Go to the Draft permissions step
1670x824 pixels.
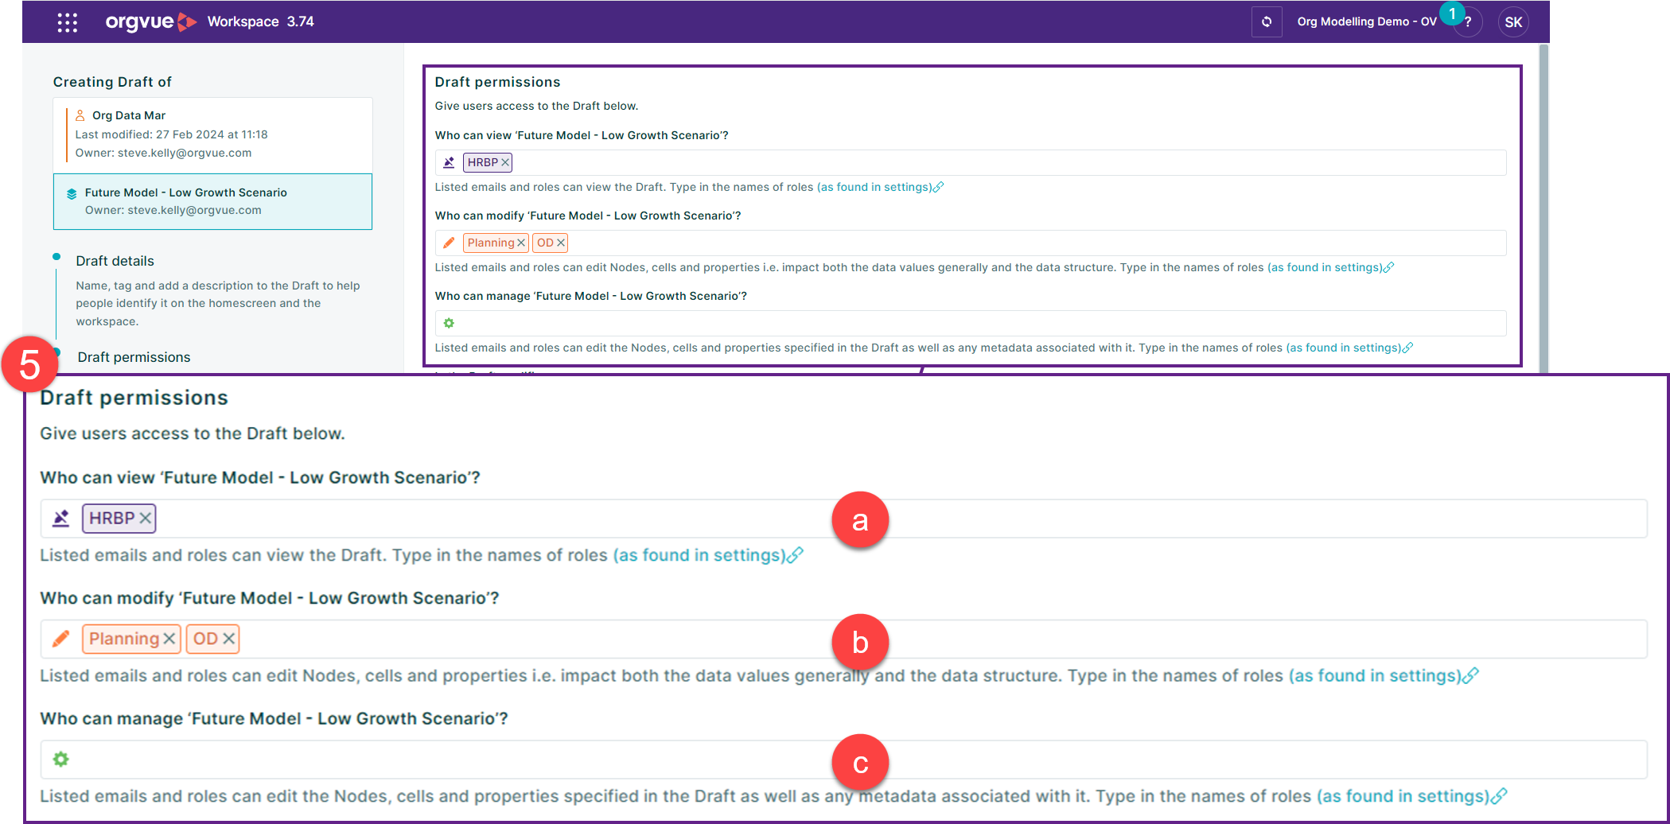(x=134, y=357)
